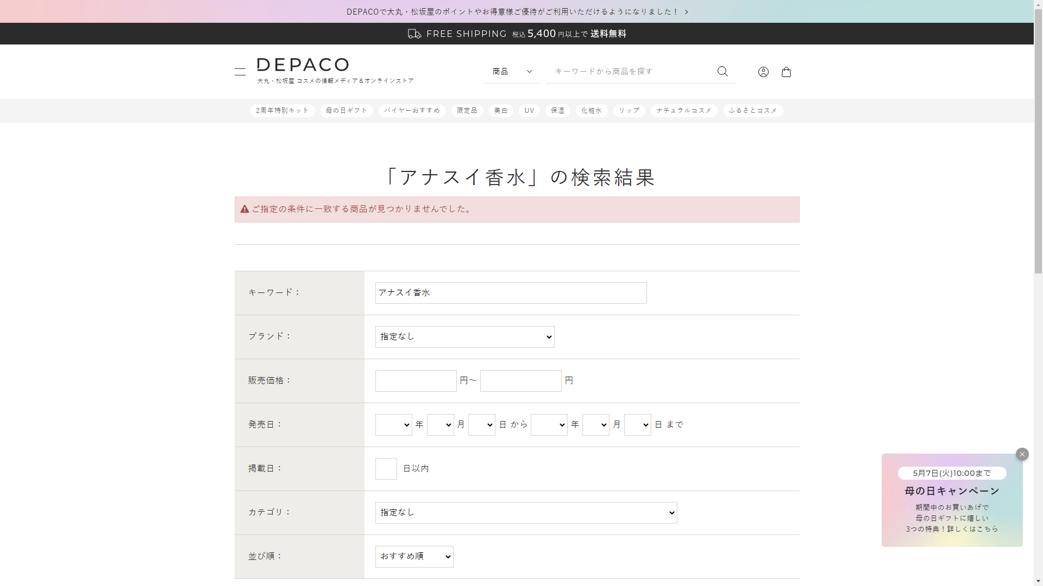Click the 限定品 category tag

467,111
